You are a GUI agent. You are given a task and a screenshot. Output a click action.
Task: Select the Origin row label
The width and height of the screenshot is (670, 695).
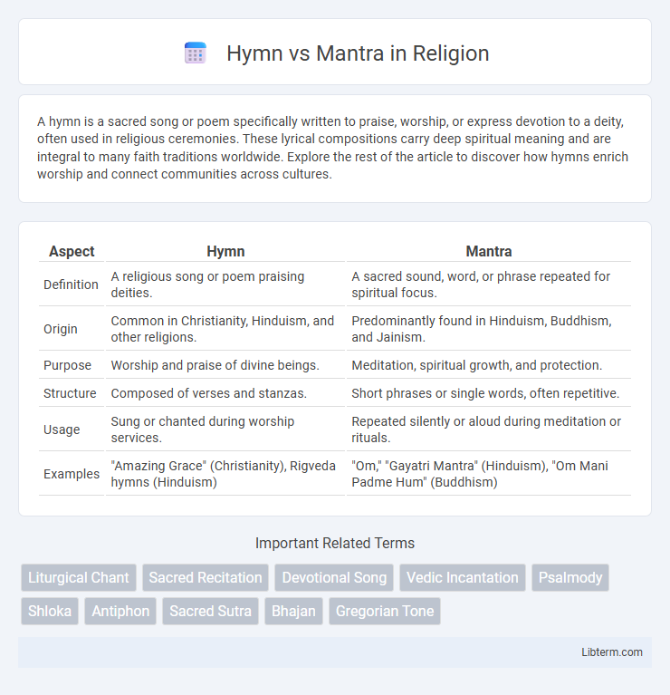coord(61,329)
